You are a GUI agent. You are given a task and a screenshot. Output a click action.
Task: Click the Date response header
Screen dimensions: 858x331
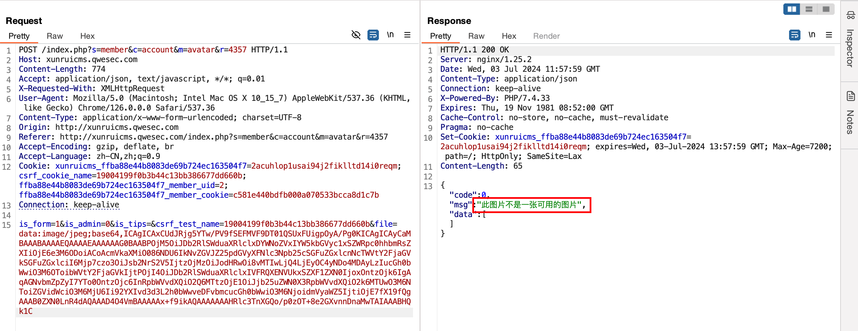point(520,69)
